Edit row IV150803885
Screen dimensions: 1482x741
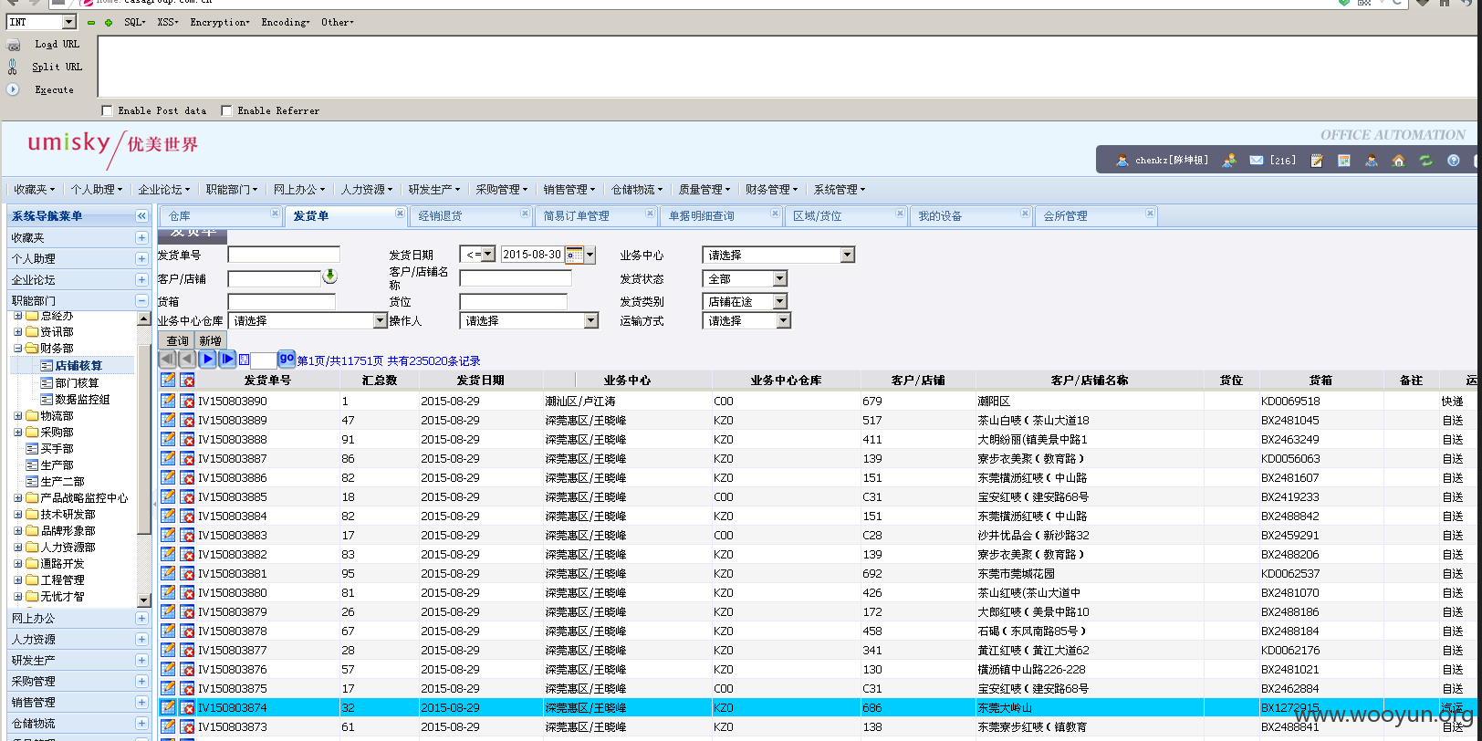168,496
